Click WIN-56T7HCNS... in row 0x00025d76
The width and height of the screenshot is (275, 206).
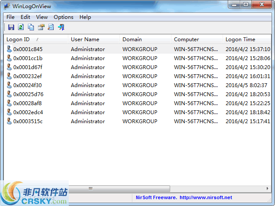pyautogui.click(x=196, y=94)
